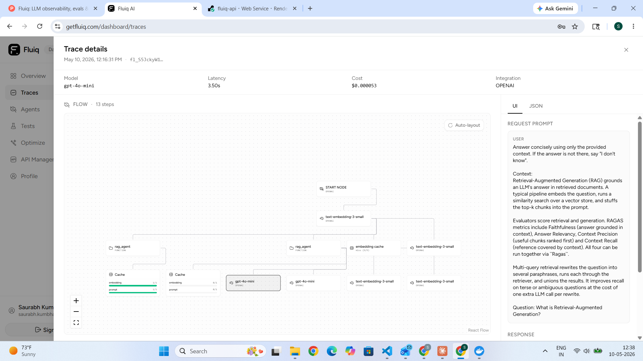643x361 pixels.
Task: Open File Explorer from taskbar
Action: [295, 351]
